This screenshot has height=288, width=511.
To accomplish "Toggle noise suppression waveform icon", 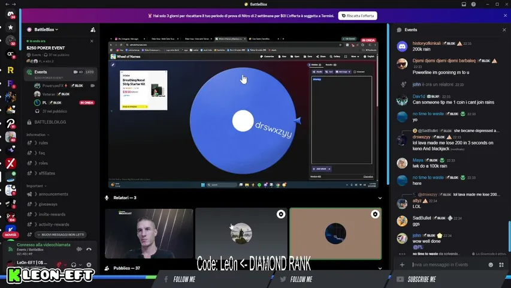I will point(79,249).
